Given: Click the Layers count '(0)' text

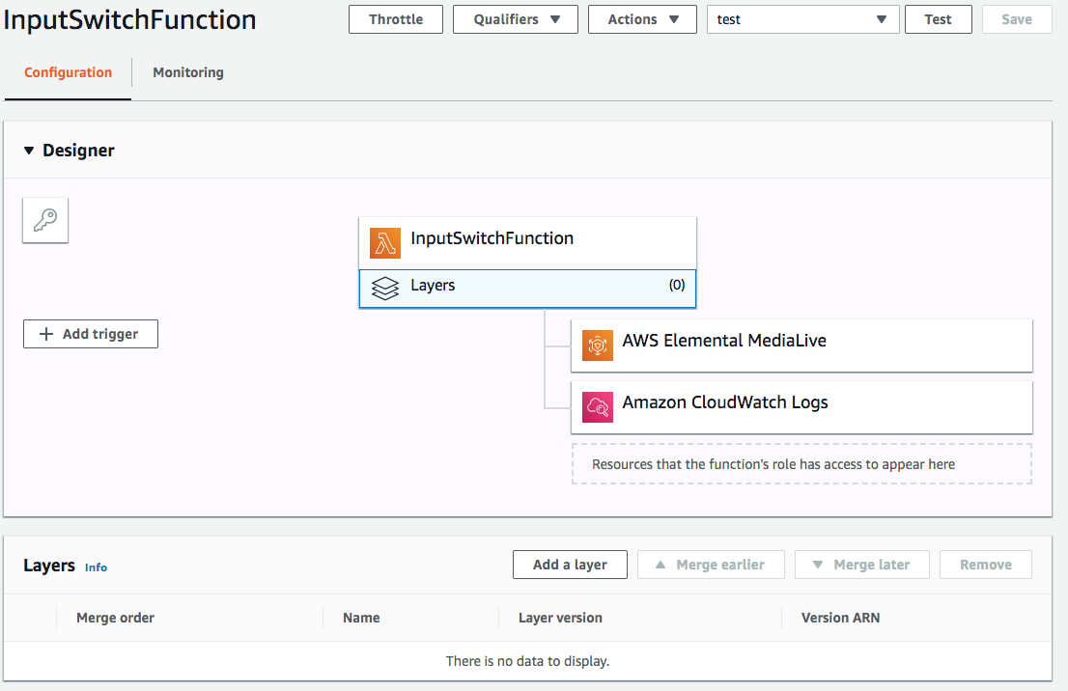Looking at the screenshot, I should pyautogui.click(x=676, y=286).
